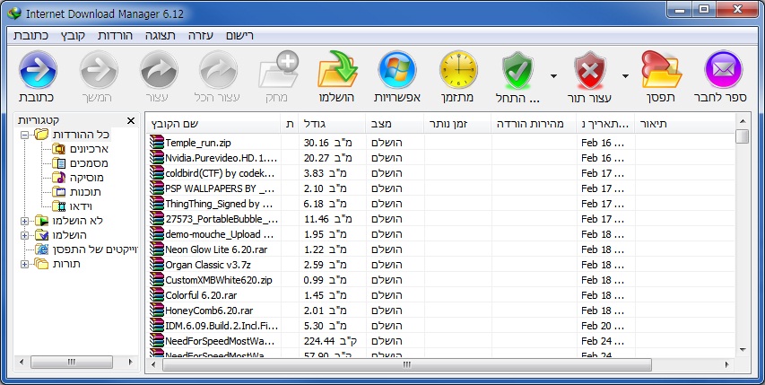Open the כתובת menu
This screenshot has height=385, width=765.
[x=30, y=36]
